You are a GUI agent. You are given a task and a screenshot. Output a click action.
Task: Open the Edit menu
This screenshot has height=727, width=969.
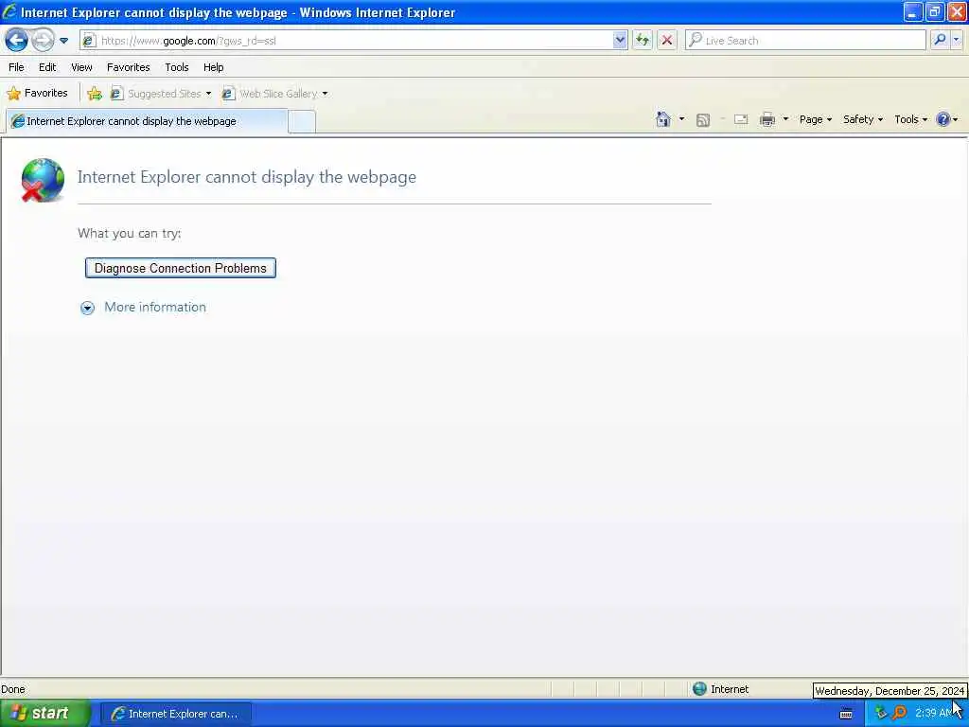[x=47, y=67]
